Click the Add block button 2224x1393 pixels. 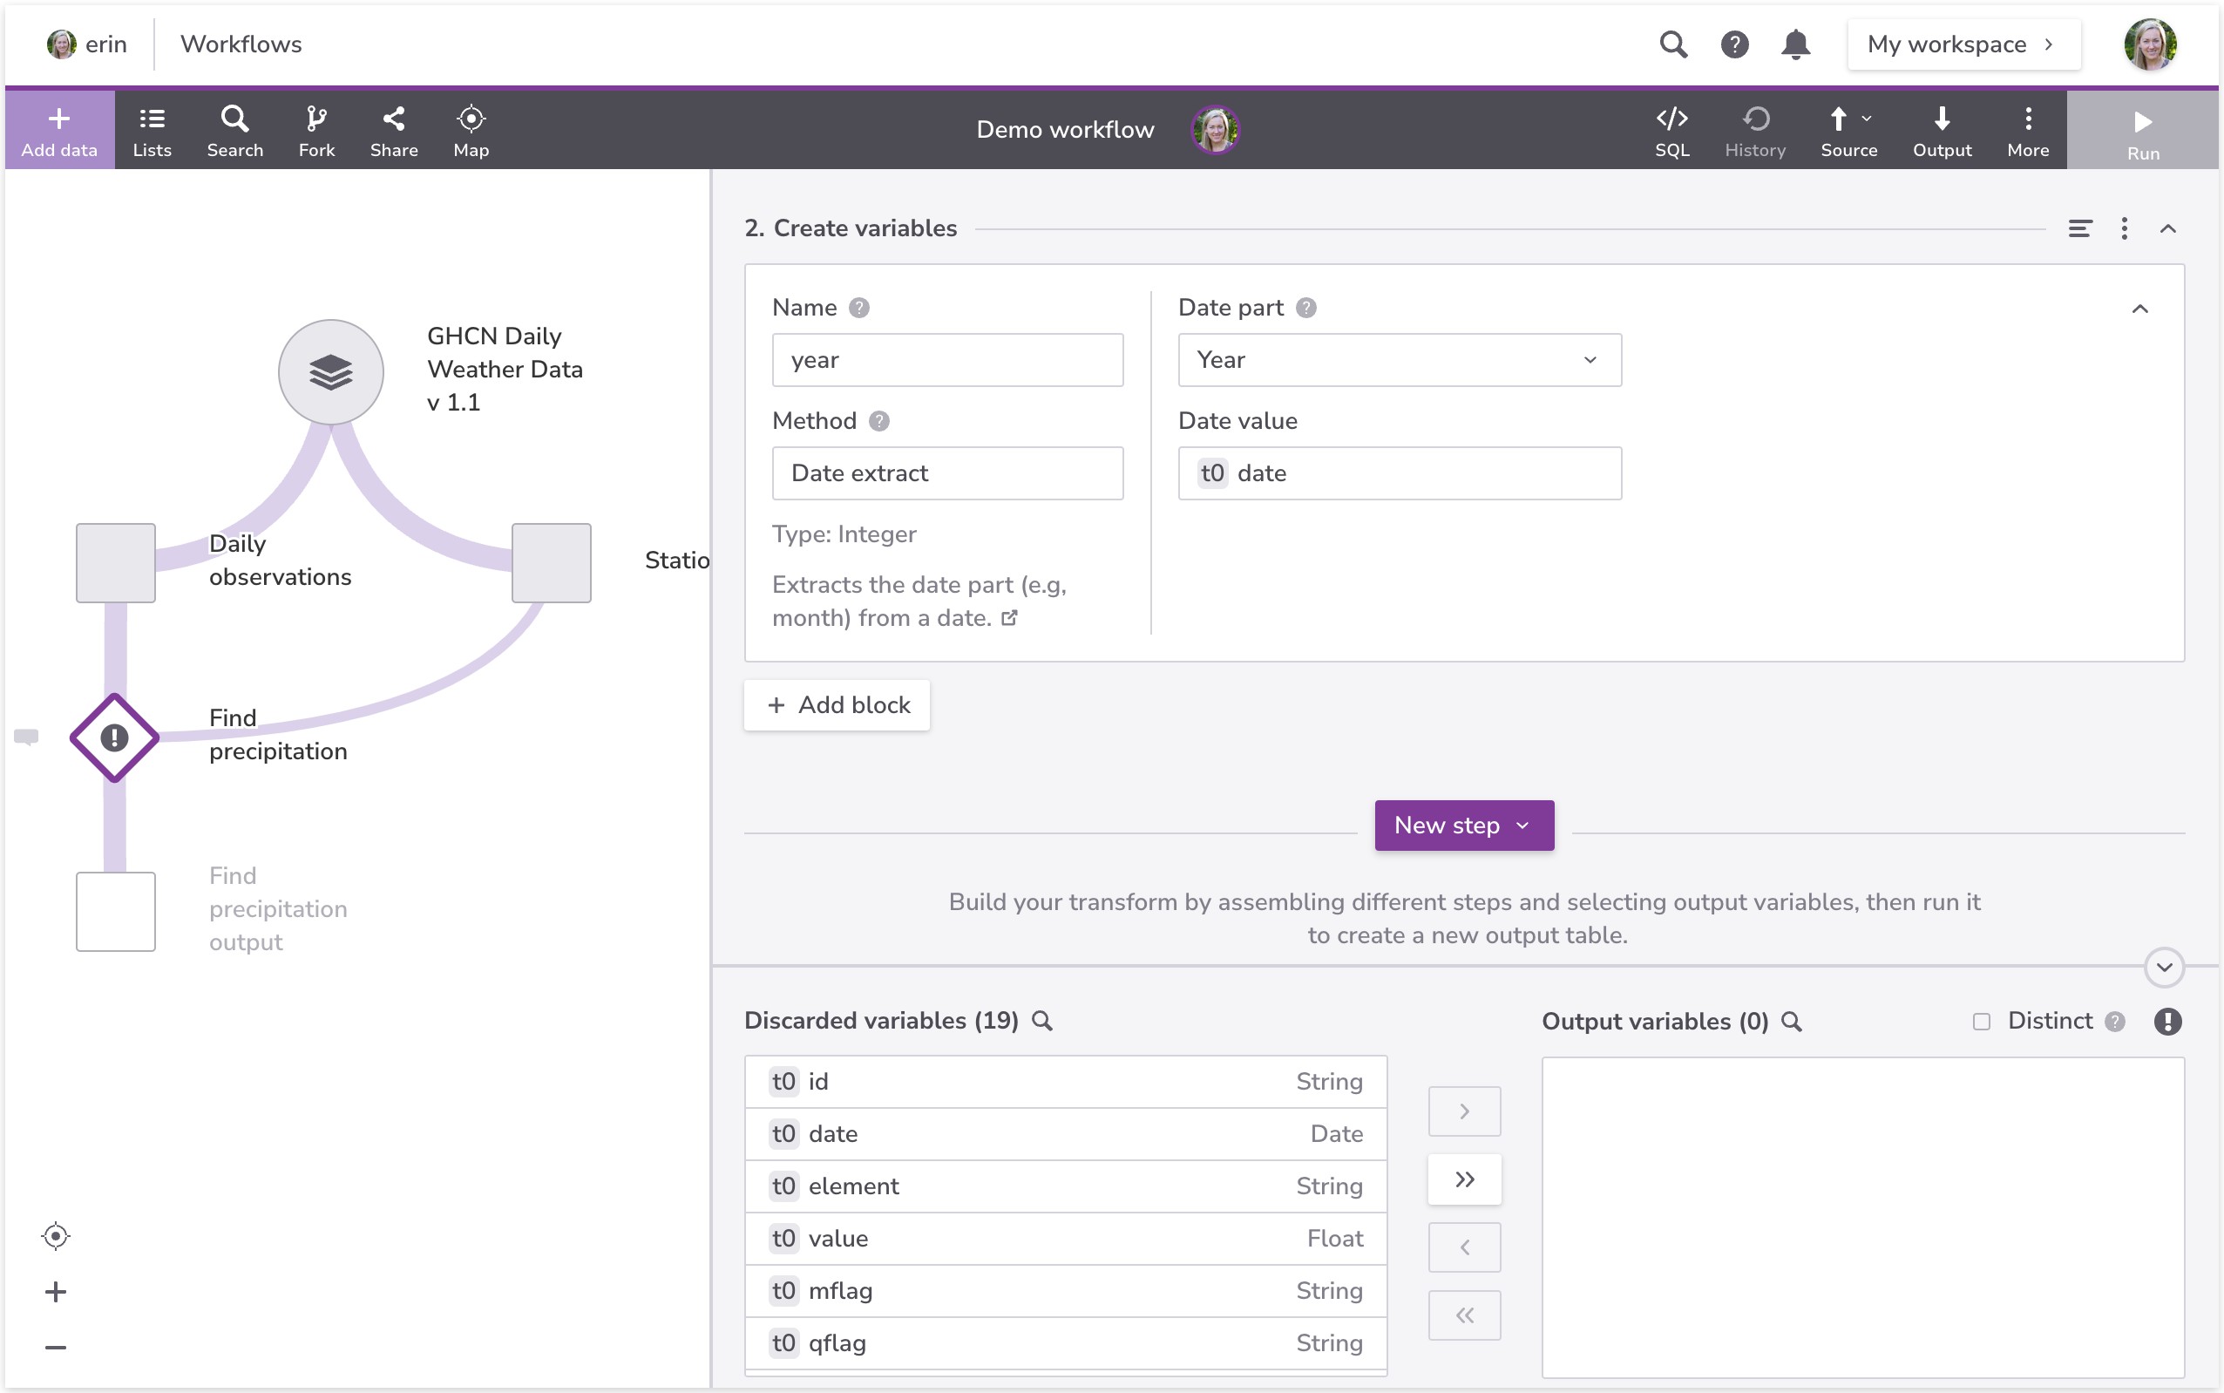(x=837, y=705)
